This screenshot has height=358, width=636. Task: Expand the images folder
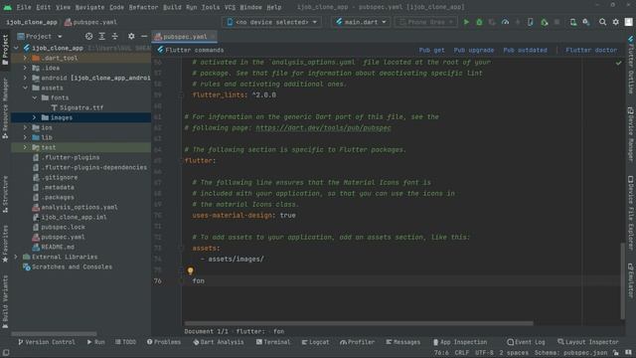[35, 117]
